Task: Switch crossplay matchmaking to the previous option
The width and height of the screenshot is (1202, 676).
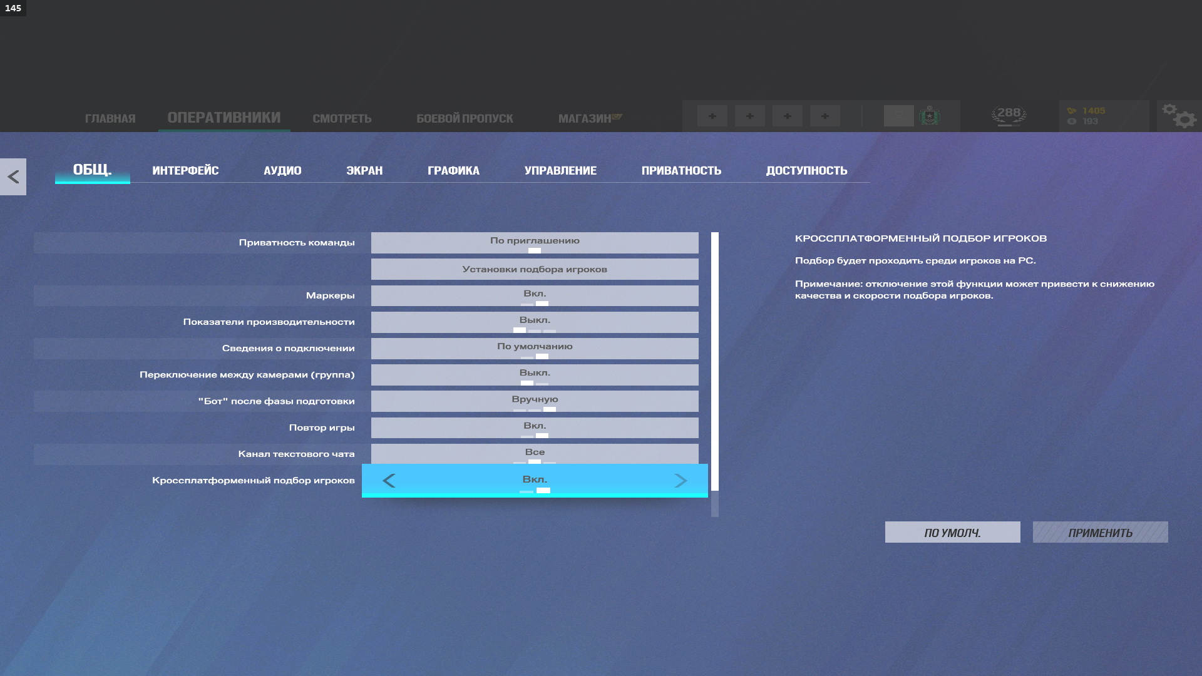Action: (x=389, y=481)
